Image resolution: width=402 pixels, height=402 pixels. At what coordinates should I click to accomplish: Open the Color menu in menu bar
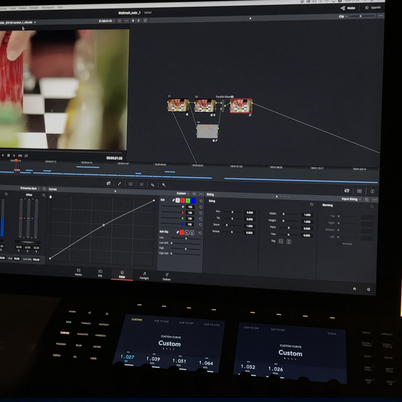(x=13, y=8)
